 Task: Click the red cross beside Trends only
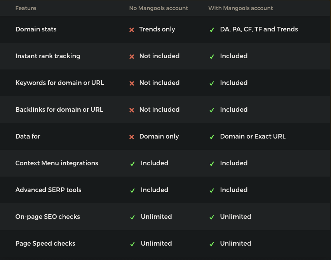tap(132, 30)
